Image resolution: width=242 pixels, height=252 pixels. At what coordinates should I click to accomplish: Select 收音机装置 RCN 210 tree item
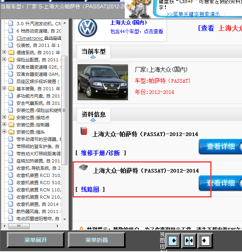(x=39, y=197)
